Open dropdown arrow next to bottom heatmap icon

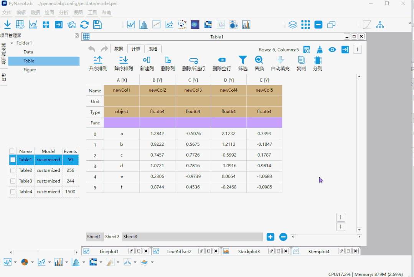[x=101, y=262]
